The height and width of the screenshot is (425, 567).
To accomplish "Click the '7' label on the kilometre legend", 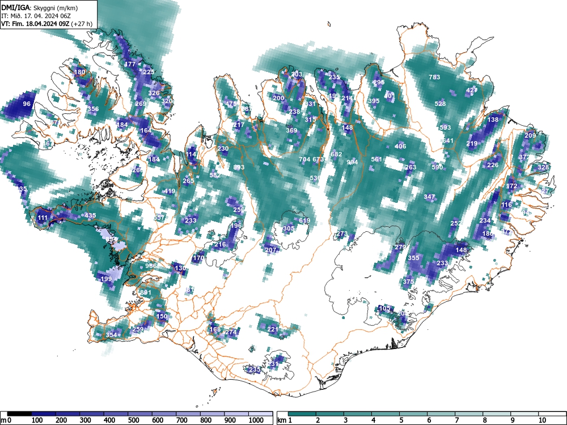I will [456, 420].
